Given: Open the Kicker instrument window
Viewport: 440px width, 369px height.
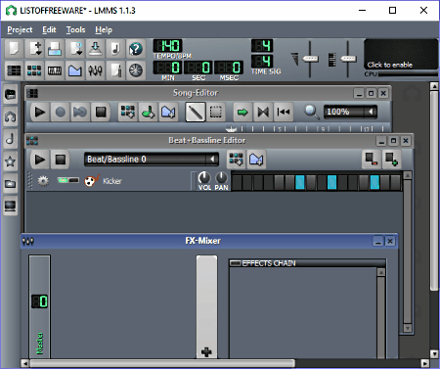Looking at the screenshot, I should pyautogui.click(x=103, y=181).
